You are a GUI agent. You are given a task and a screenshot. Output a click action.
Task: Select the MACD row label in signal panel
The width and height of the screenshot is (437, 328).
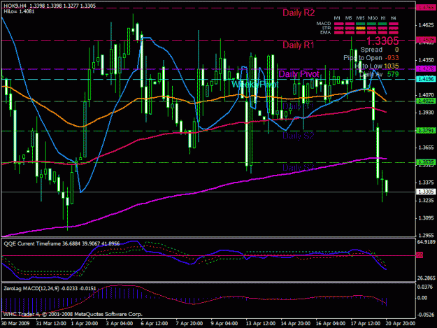[324, 24]
